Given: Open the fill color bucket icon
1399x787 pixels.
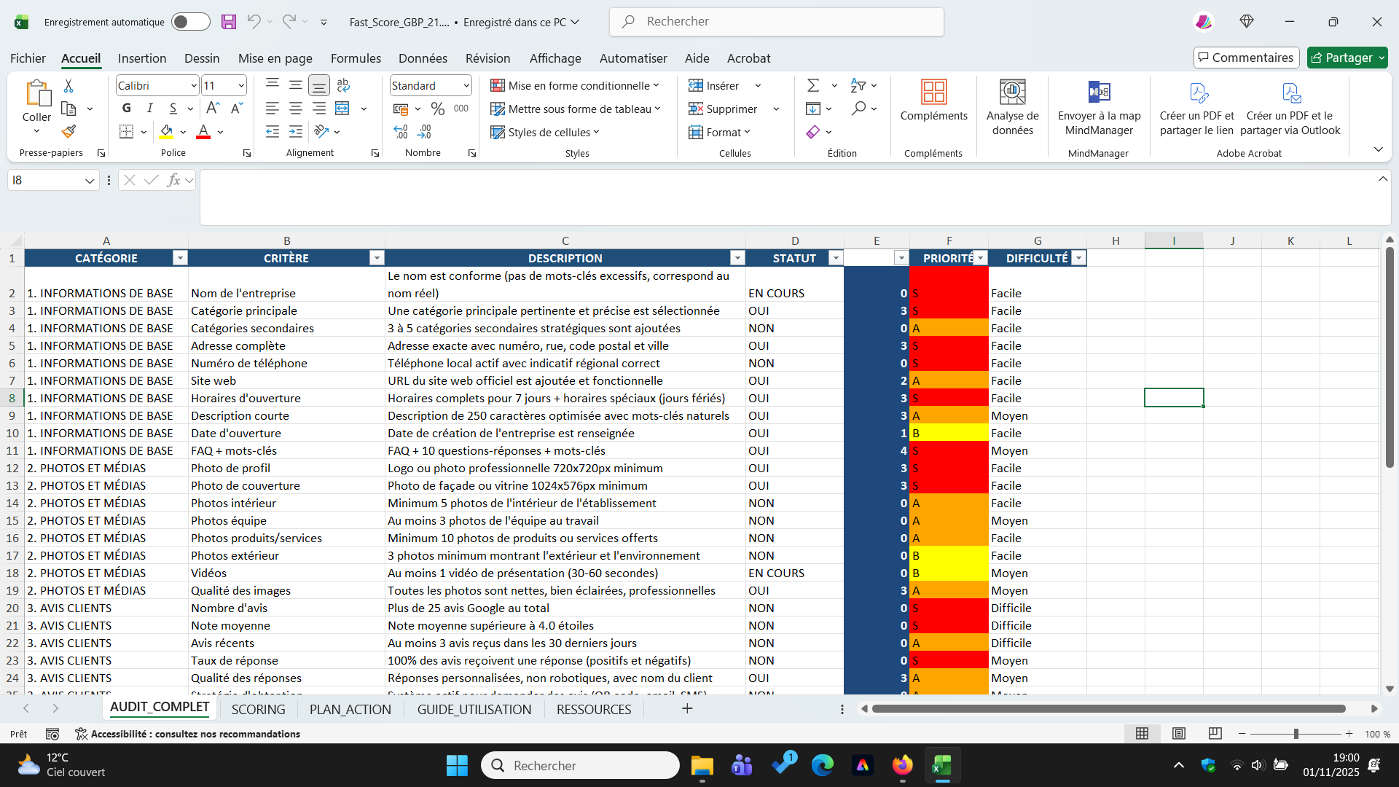Looking at the screenshot, I should [x=167, y=132].
